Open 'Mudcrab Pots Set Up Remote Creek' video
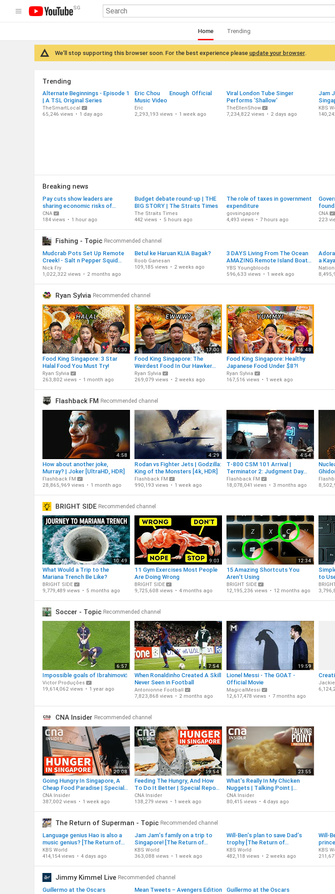Image resolution: width=335 pixels, height=894 pixels. point(84,257)
